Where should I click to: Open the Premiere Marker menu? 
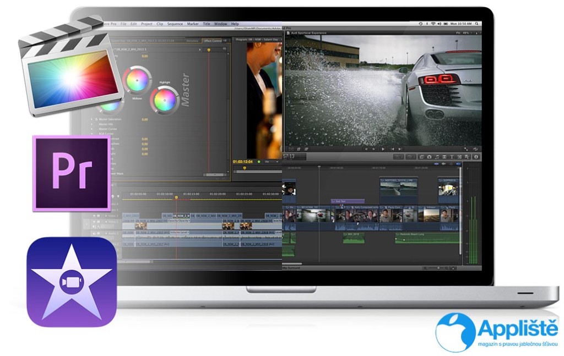(193, 24)
